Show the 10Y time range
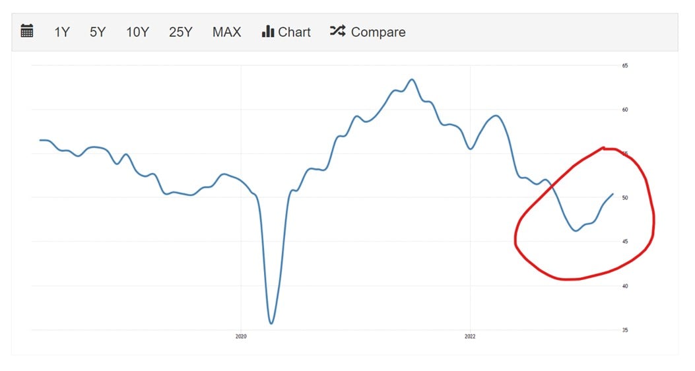Screen dimensions: 695x371 [137, 32]
